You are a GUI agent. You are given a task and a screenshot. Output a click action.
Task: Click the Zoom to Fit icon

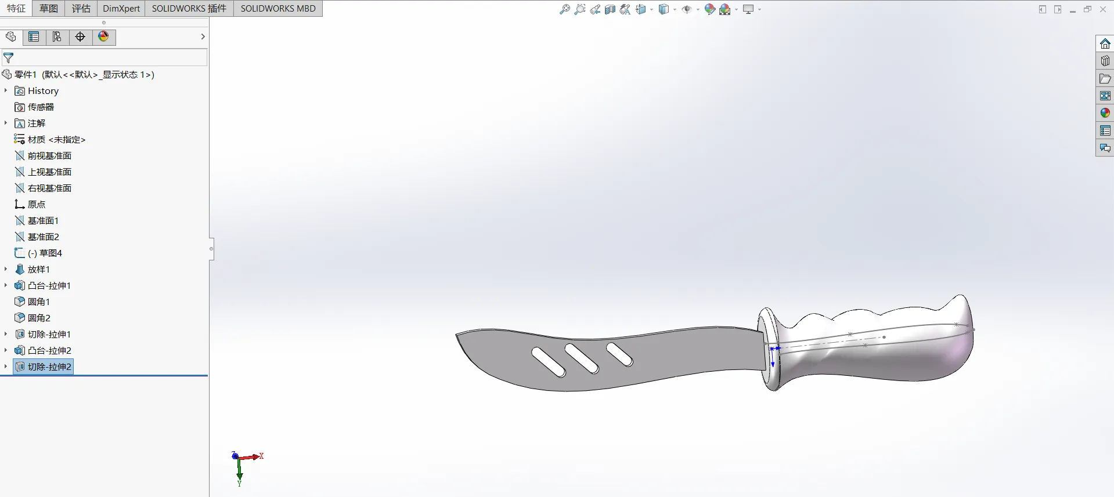pyautogui.click(x=564, y=9)
